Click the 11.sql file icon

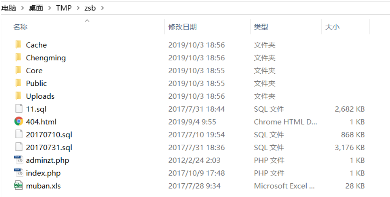[19, 109]
